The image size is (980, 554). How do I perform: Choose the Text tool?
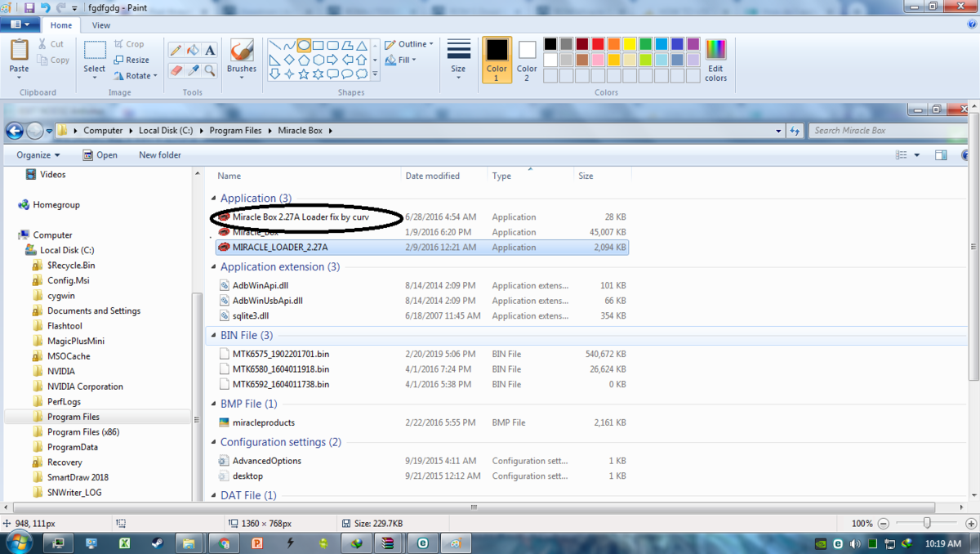210,50
